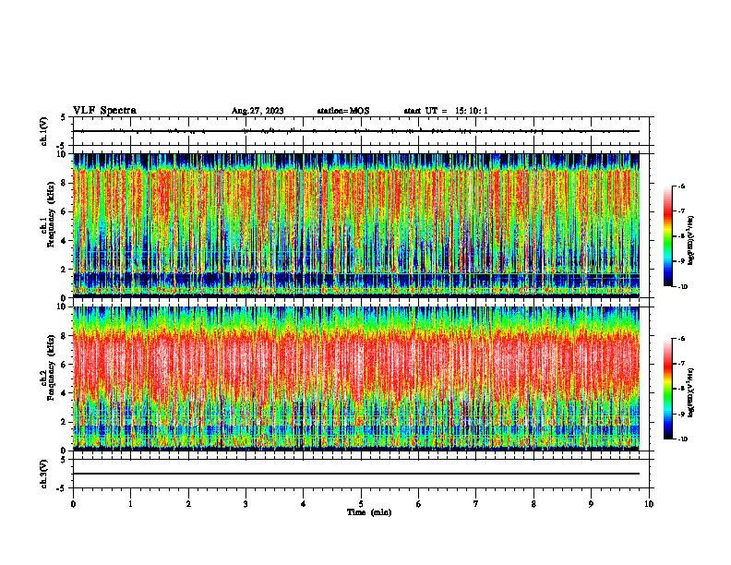Click the "Time (min)" x-axis label
Viewport: 731px width, 565px height.
point(369,512)
